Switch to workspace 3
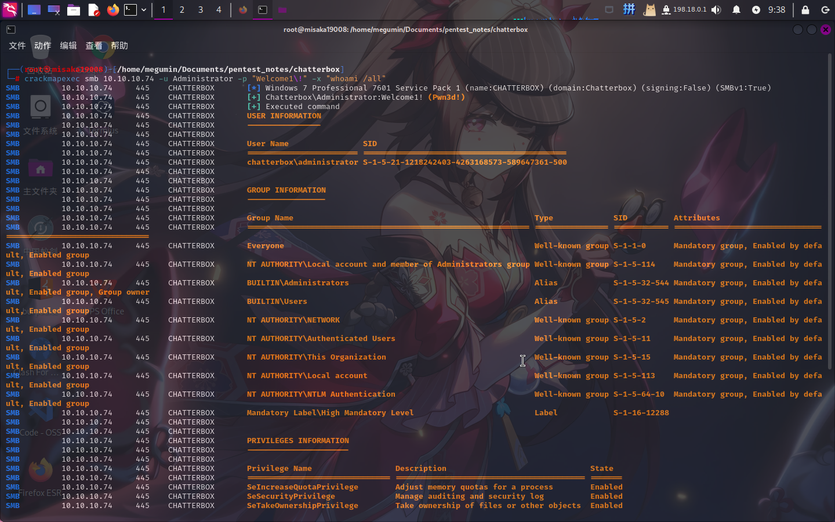Image resolution: width=835 pixels, height=522 pixels. click(x=201, y=10)
